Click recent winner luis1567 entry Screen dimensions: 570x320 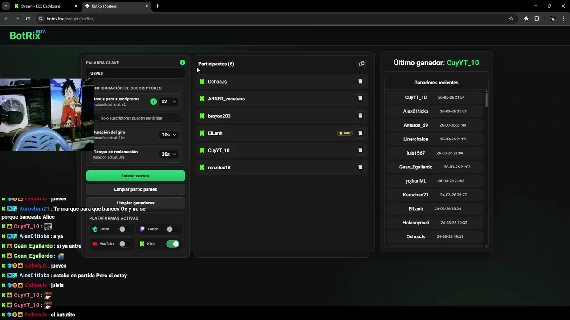(435, 153)
